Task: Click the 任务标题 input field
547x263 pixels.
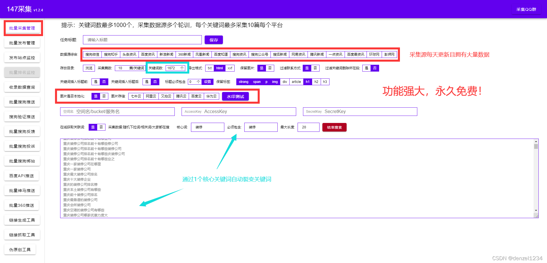Action: (x=142, y=40)
